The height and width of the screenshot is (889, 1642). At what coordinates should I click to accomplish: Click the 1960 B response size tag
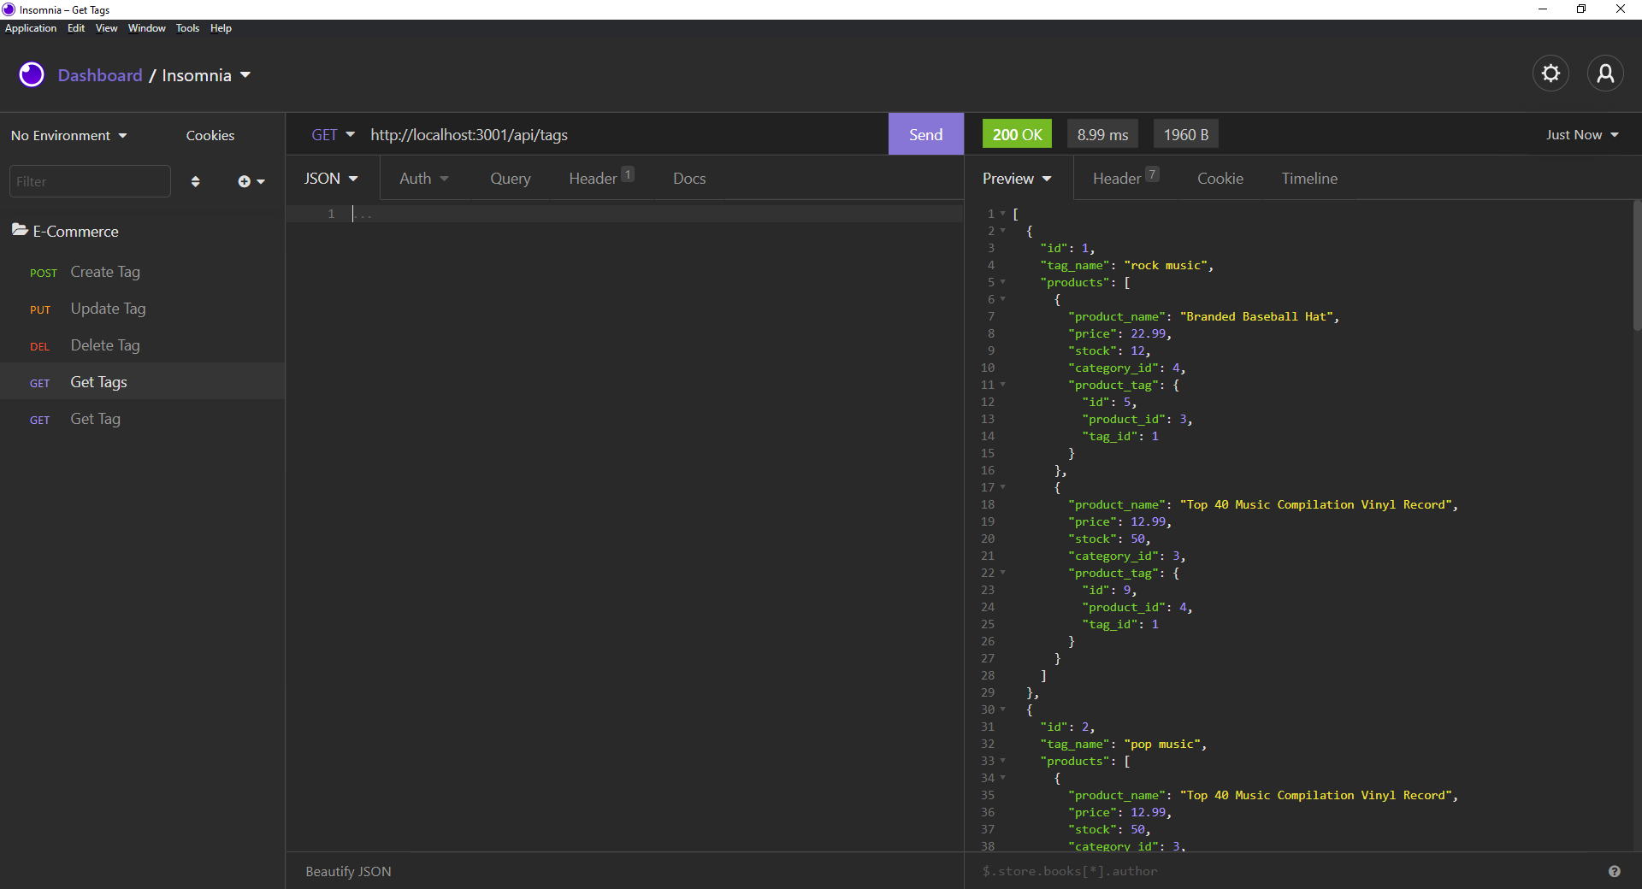pos(1186,134)
